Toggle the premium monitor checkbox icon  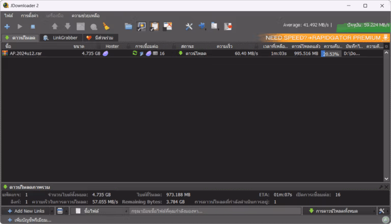pyautogui.click(x=142, y=26)
